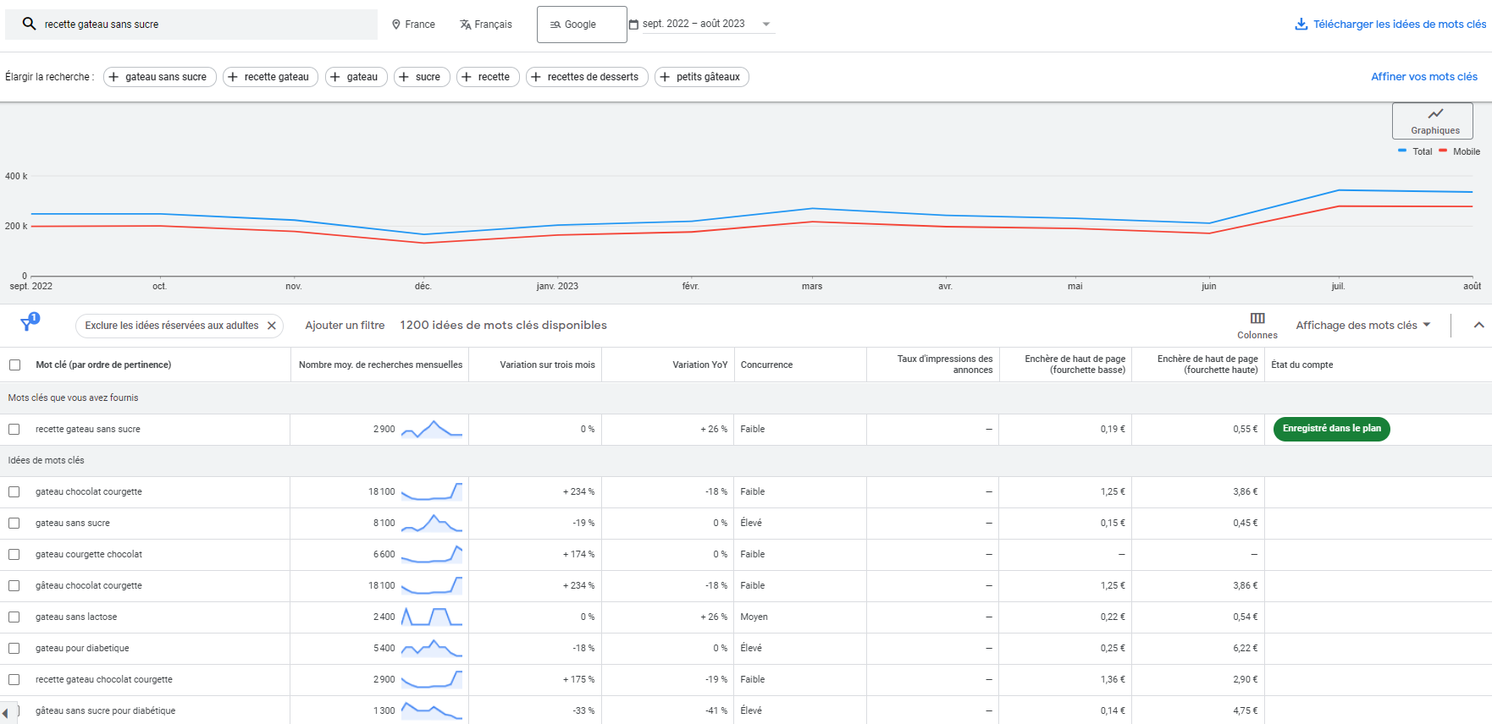The image size is (1492, 724).
Task: Remove the adult ideas exclusion filter
Action: [x=272, y=326]
